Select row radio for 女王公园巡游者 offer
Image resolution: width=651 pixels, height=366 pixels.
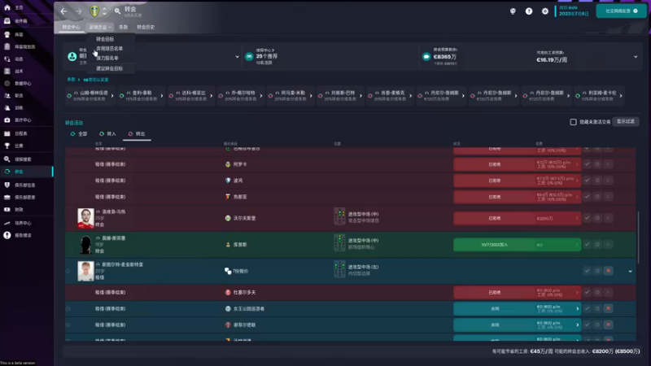[x=68, y=309]
